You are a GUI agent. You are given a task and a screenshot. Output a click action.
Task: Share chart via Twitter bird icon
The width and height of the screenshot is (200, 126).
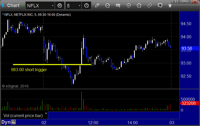tap(170, 6)
